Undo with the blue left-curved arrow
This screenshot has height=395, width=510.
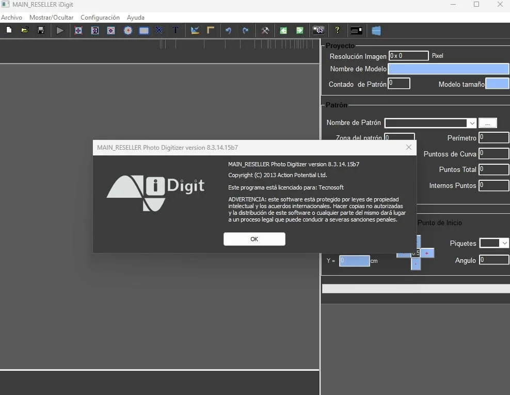pos(228,30)
